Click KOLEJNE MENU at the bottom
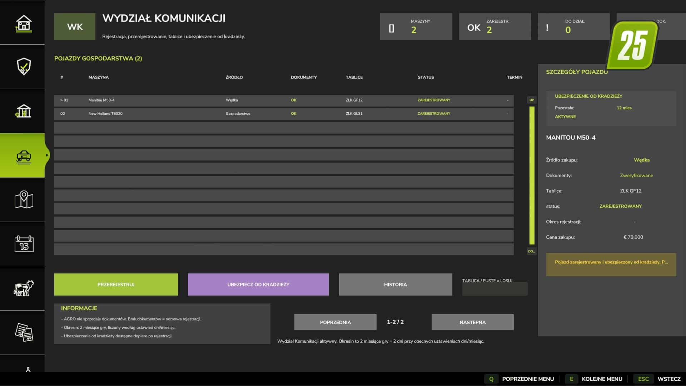Screen dimensions: 686x386 pyautogui.click(x=602, y=379)
